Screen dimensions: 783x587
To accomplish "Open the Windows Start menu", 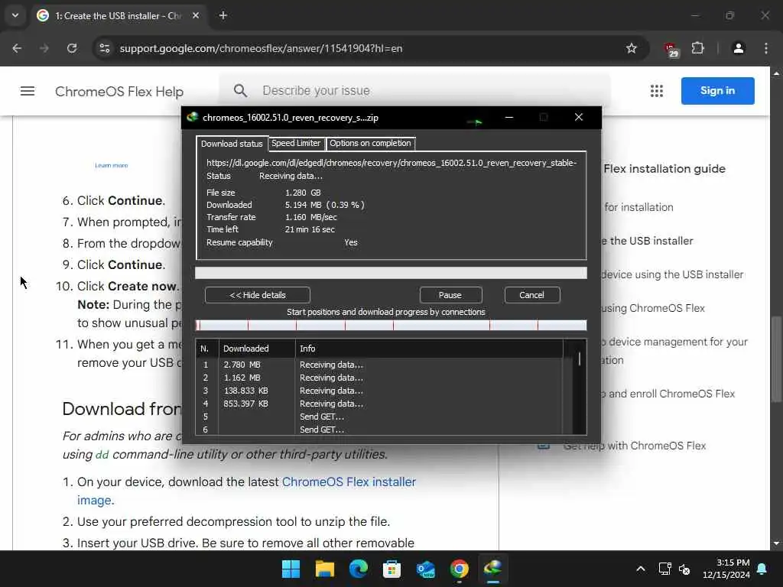I will [291, 569].
